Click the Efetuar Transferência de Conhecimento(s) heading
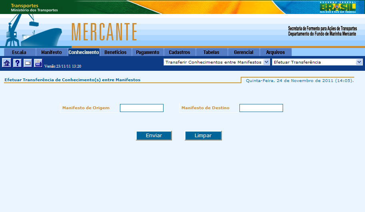 coord(72,80)
